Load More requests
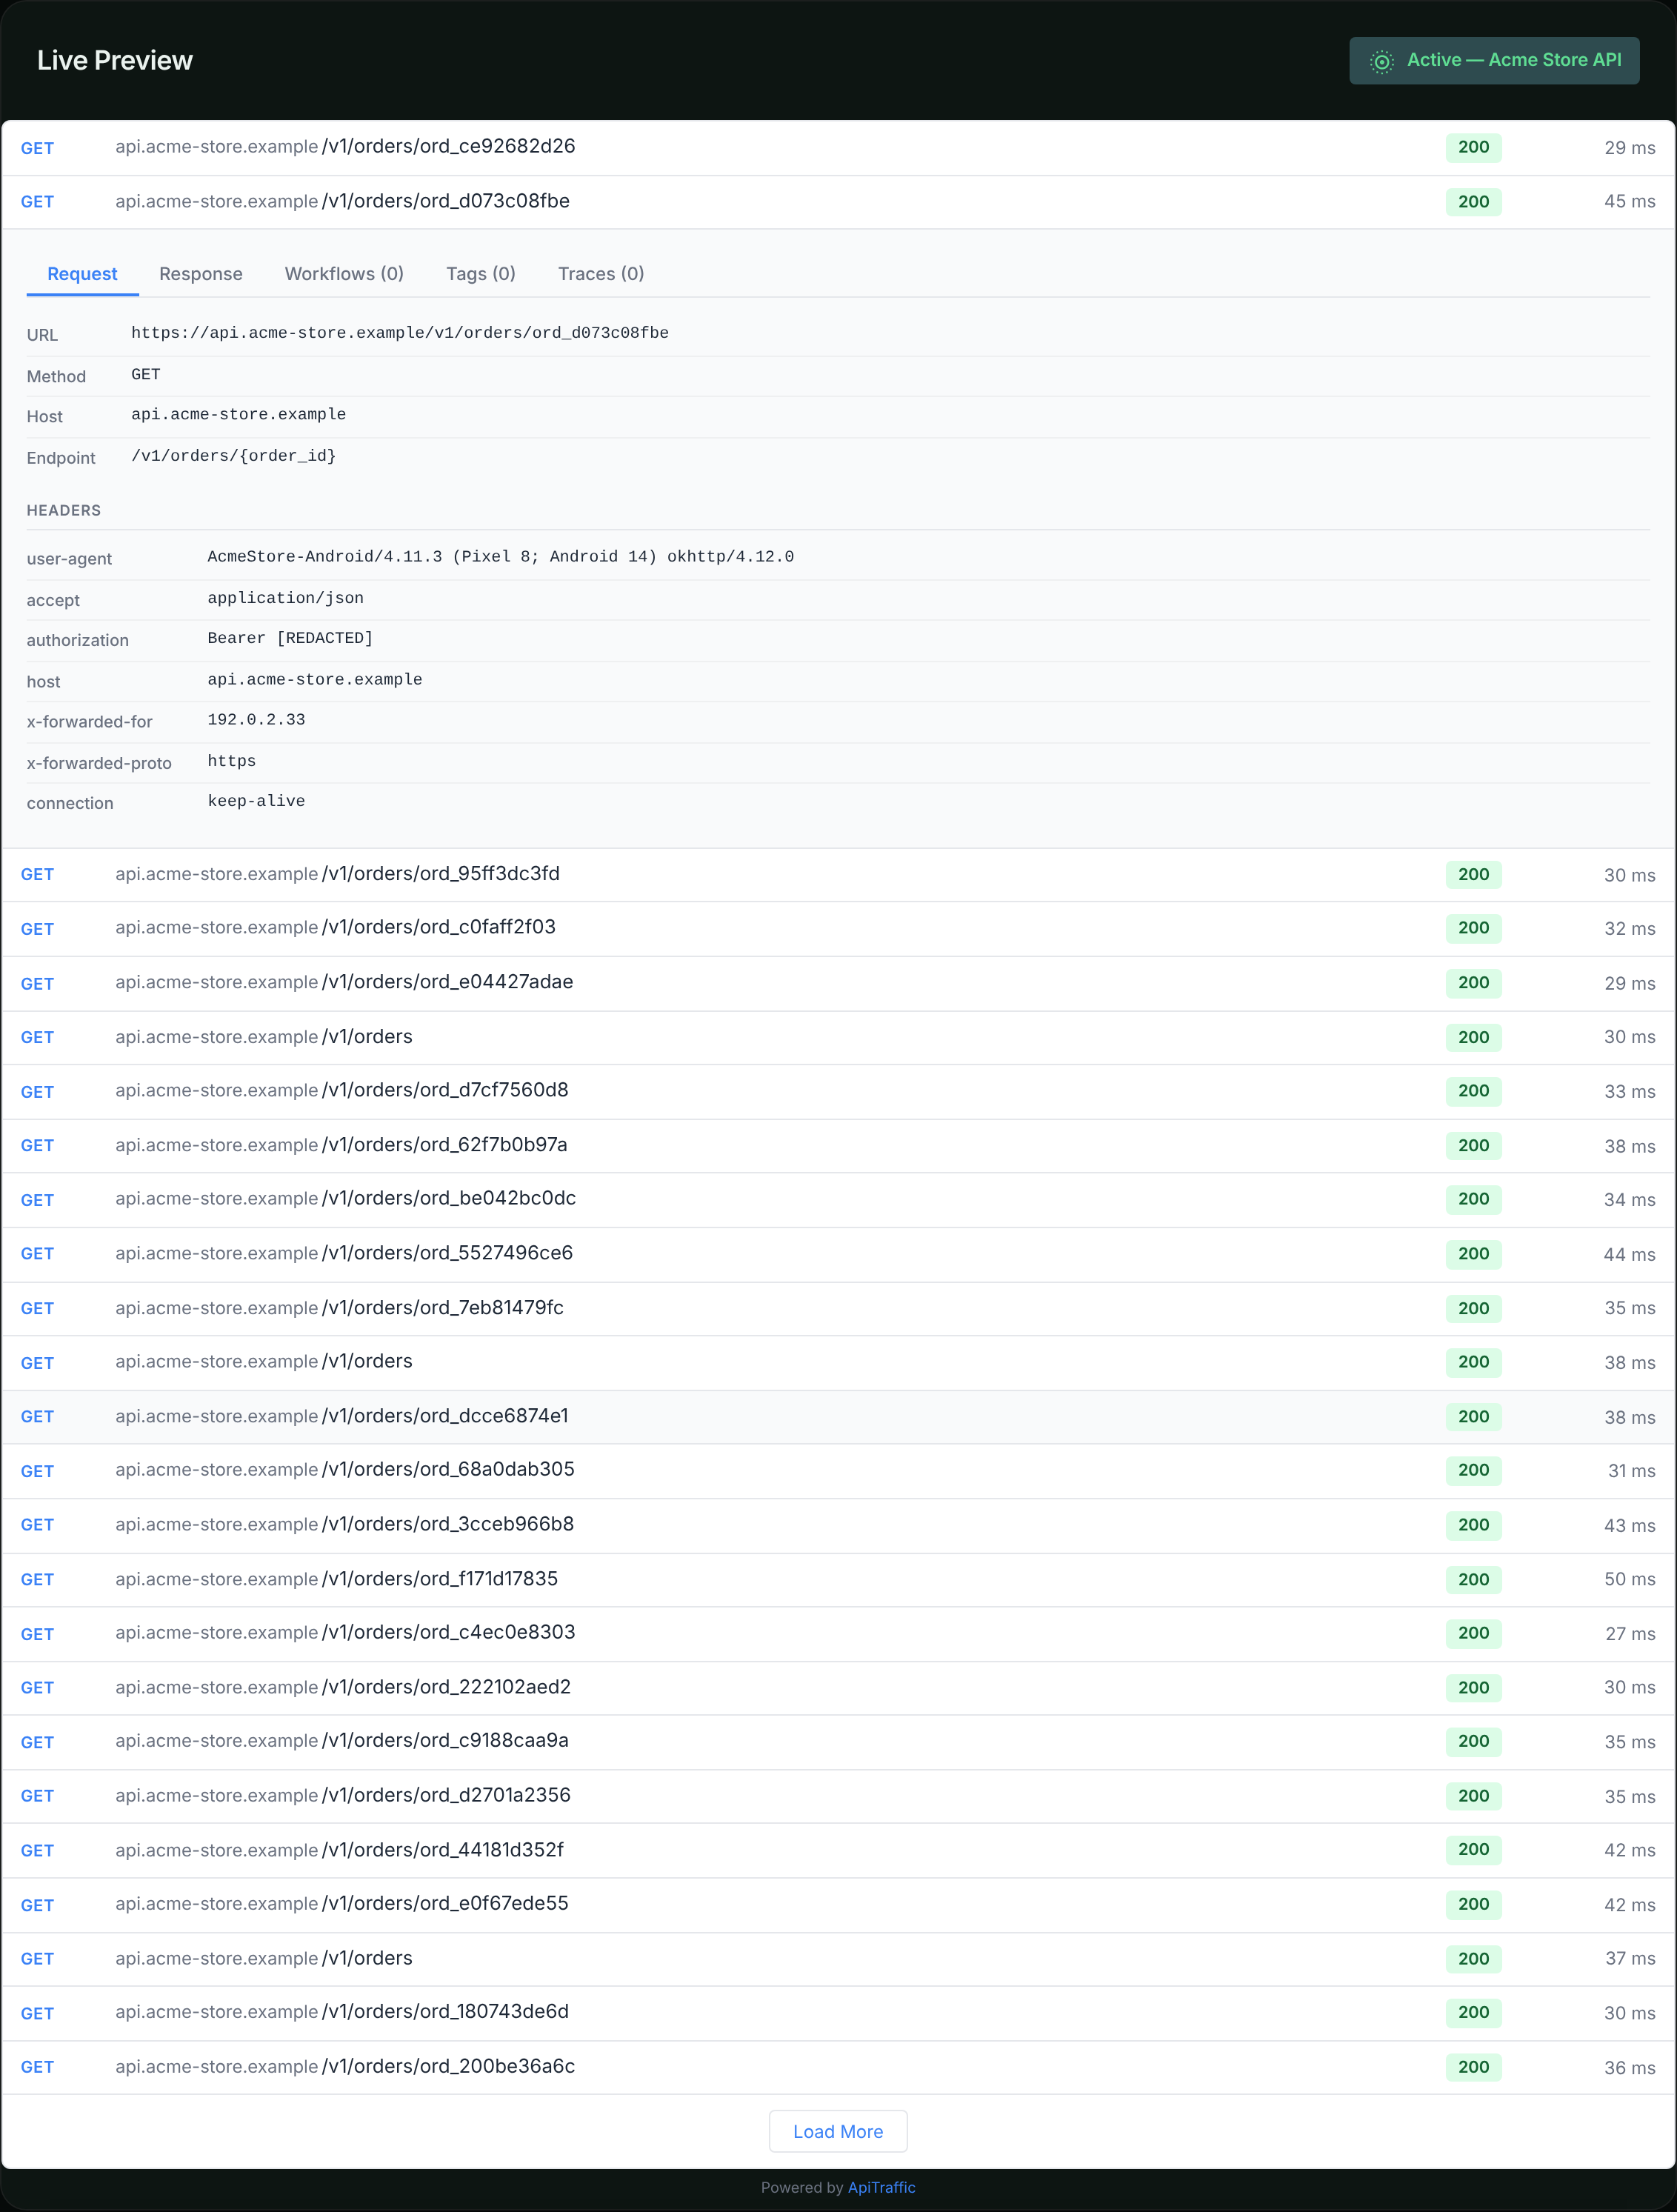This screenshot has height=2212, width=1677. coord(838,2131)
